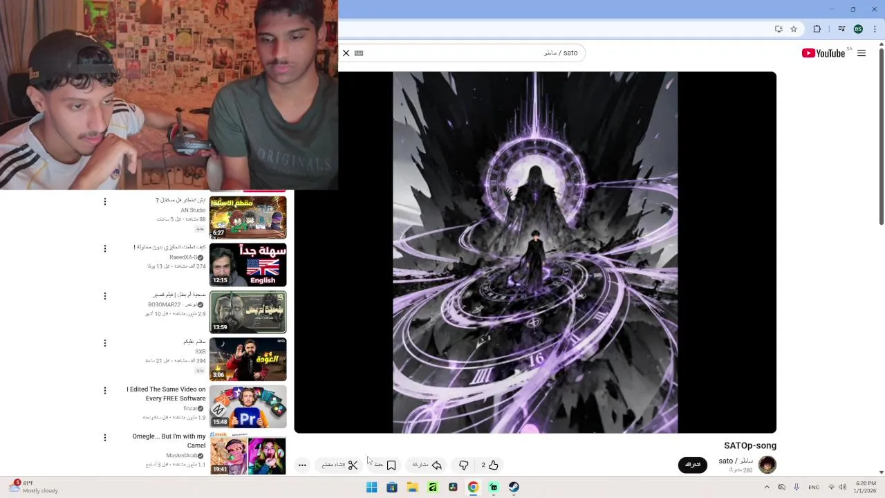Screen dimensions: 885x498
Task: Bookmark this page with the star icon
Action: [794, 29]
